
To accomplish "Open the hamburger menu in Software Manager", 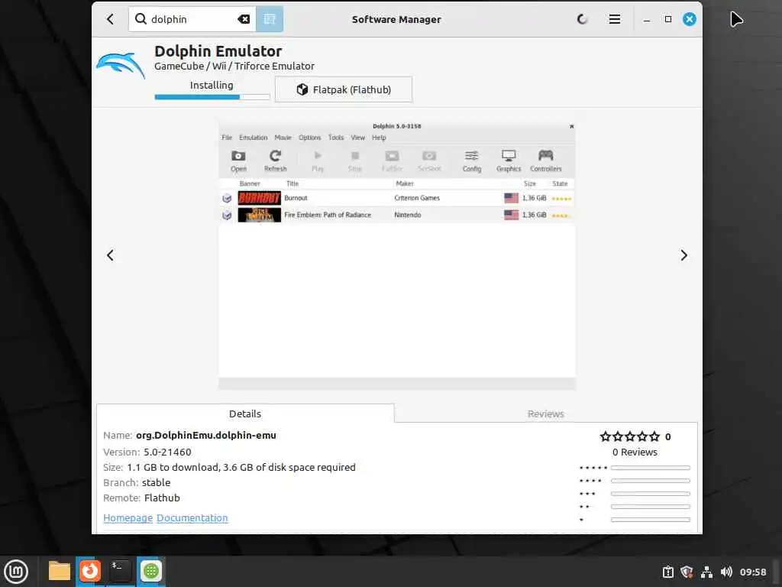I will tap(615, 19).
